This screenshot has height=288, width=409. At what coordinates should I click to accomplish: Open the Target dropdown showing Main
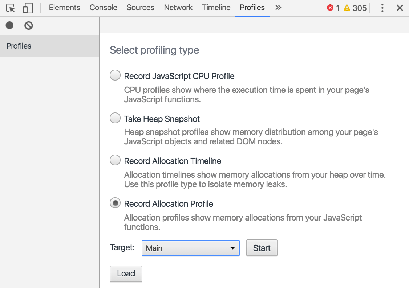(190, 248)
